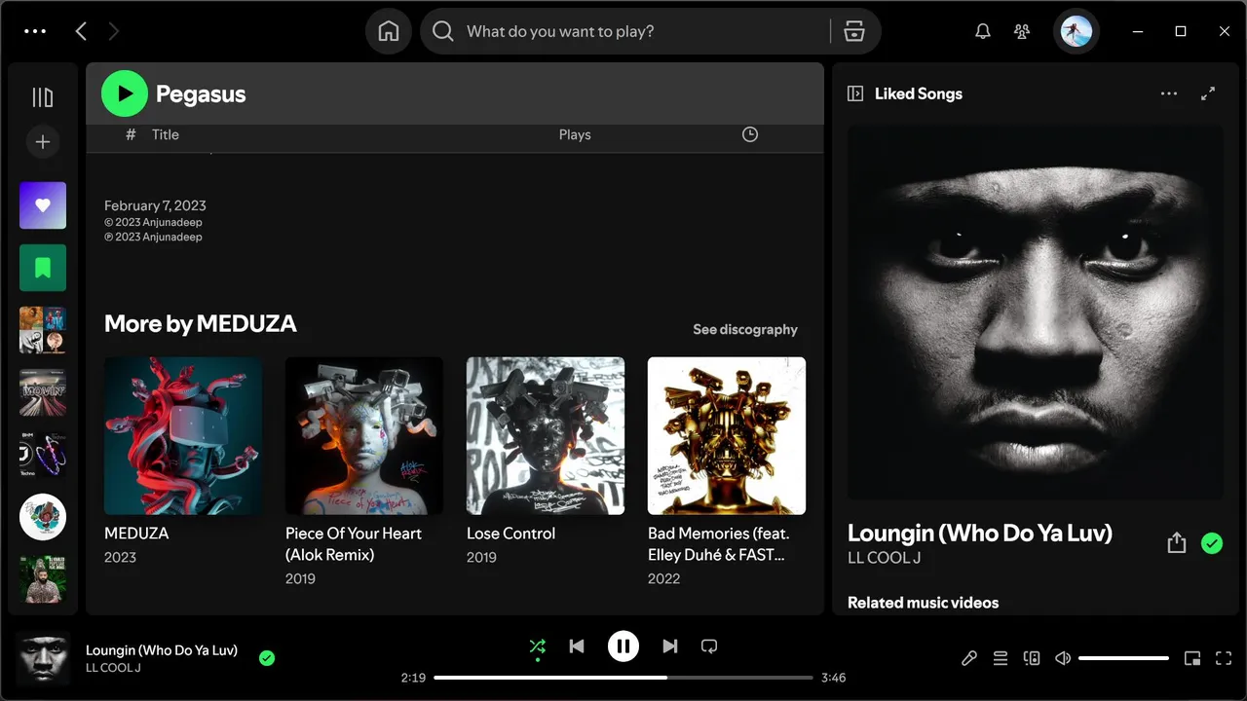Open Piece Of Your Heart (Alok Remix) cover
This screenshot has height=701, width=1247.
(x=364, y=435)
